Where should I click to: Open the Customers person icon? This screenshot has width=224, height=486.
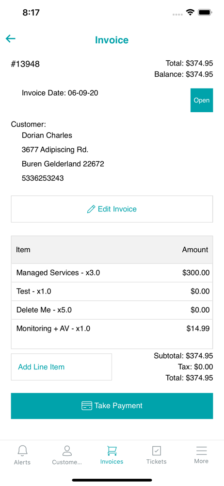[67, 451]
